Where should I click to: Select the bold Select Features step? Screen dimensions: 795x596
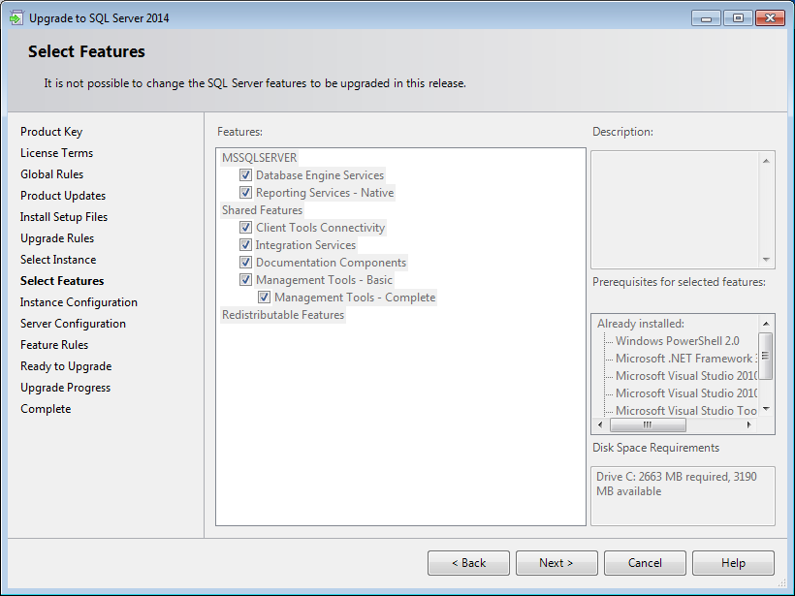click(62, 281)
